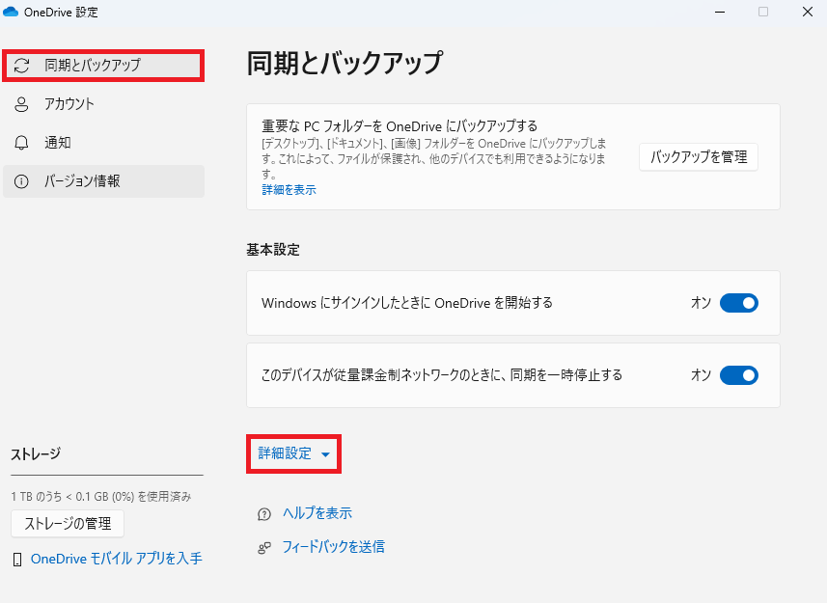Click the notification bell icon
This screenshot has width=827, height=603.
tap(21, 143)
